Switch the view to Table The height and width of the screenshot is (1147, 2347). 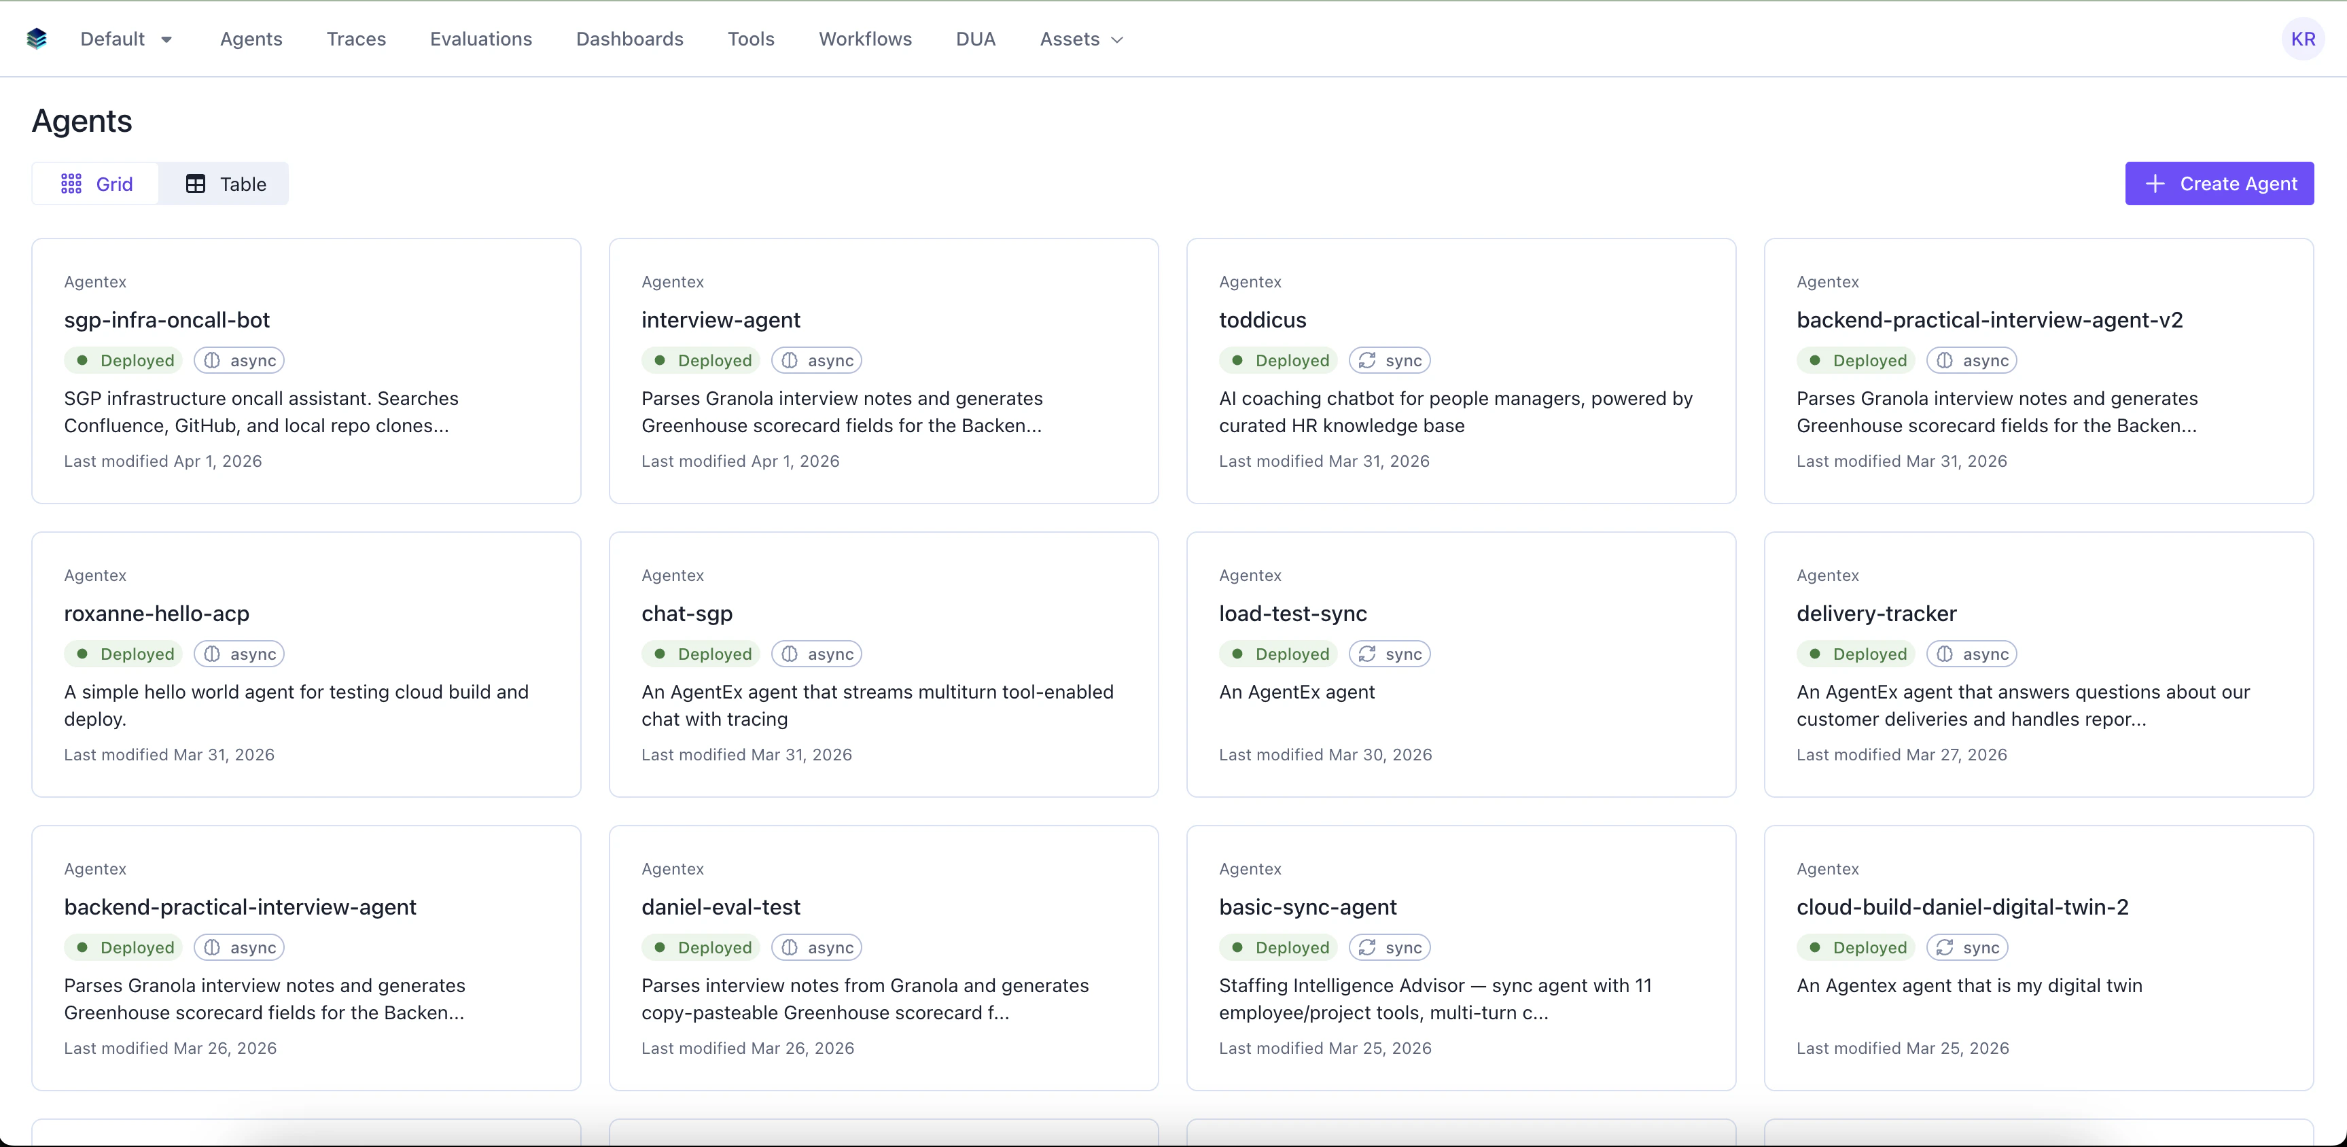[x=225, y=183]
